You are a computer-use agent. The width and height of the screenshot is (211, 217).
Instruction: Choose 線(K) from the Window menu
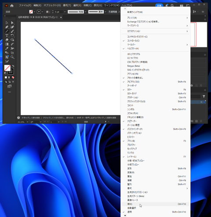point(155,204)
